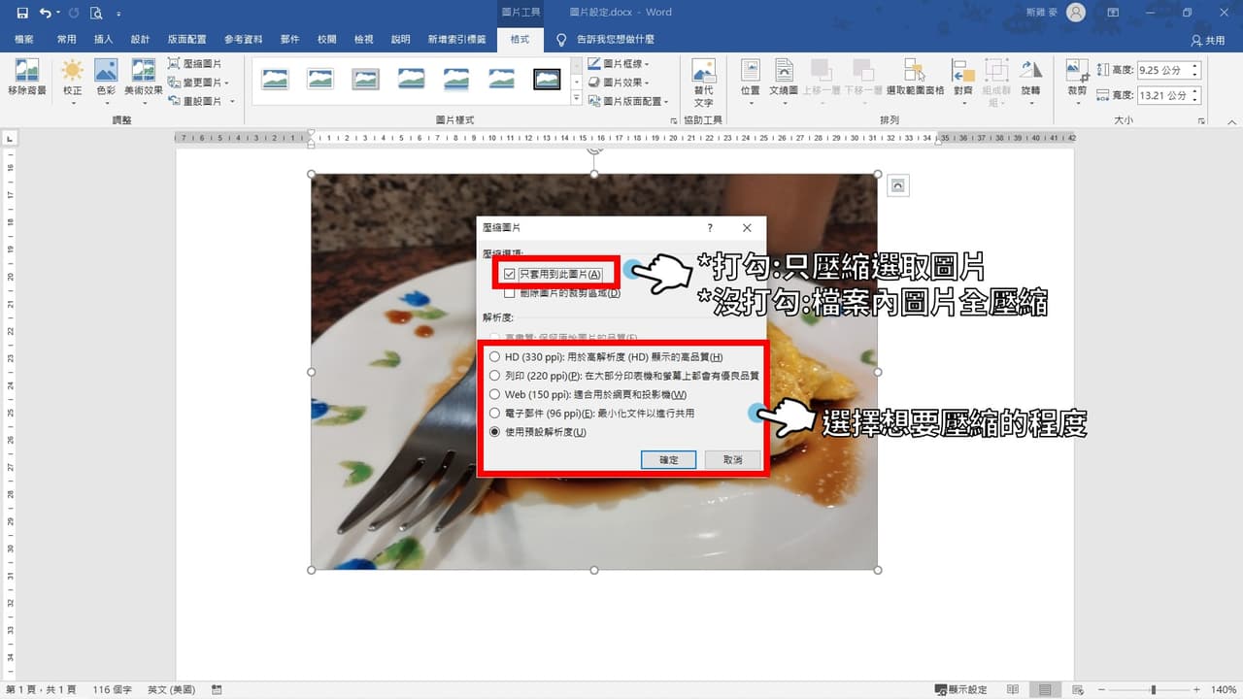The width and height of the screenshot is (1243, 699).
Task: Switch to the 插入 (Insert) tab
Action: point(104,40)
